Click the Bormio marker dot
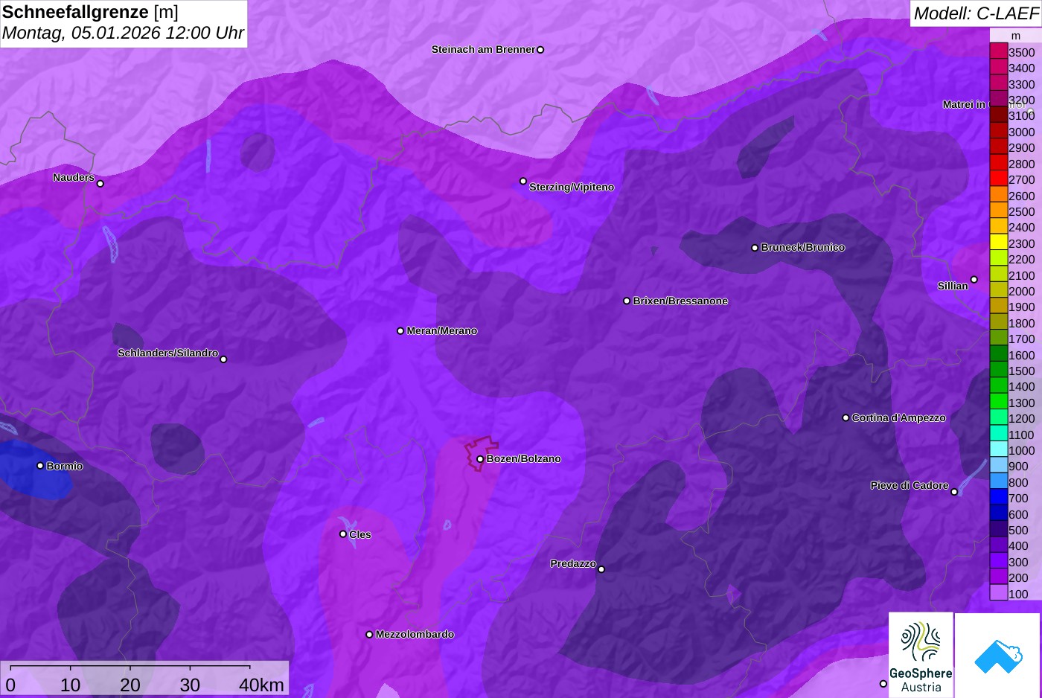The width and height of the screenshot is (1042, 698). click(40, 466)
